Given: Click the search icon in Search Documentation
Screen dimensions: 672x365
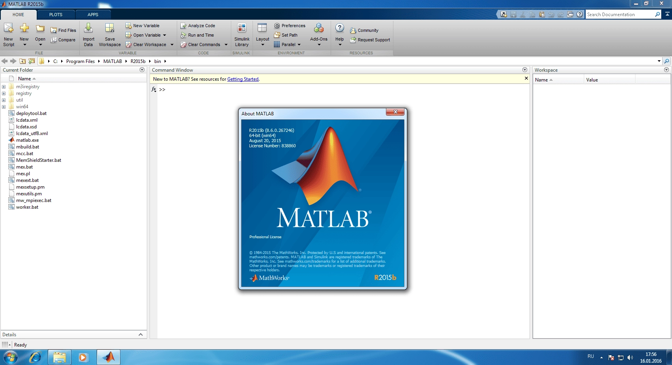Looking at the screenshot, I should point(657,15).
